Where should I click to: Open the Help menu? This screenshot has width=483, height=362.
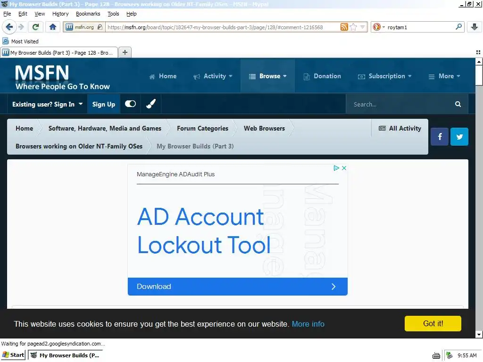(x=132, y=14)
